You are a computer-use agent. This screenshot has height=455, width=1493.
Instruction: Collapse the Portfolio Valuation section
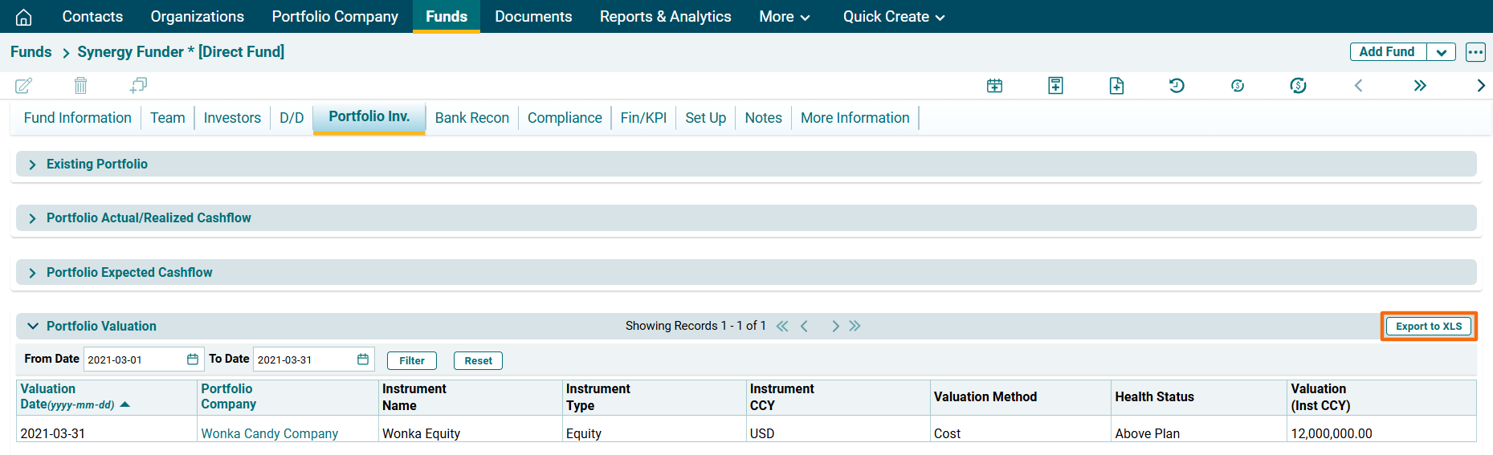pyautogui.click(x=33, y=326)
